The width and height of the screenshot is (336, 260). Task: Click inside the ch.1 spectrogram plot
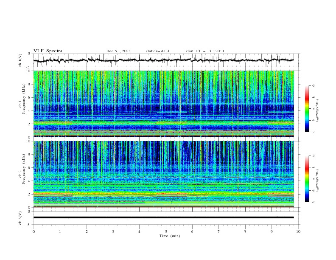[163, 104]
